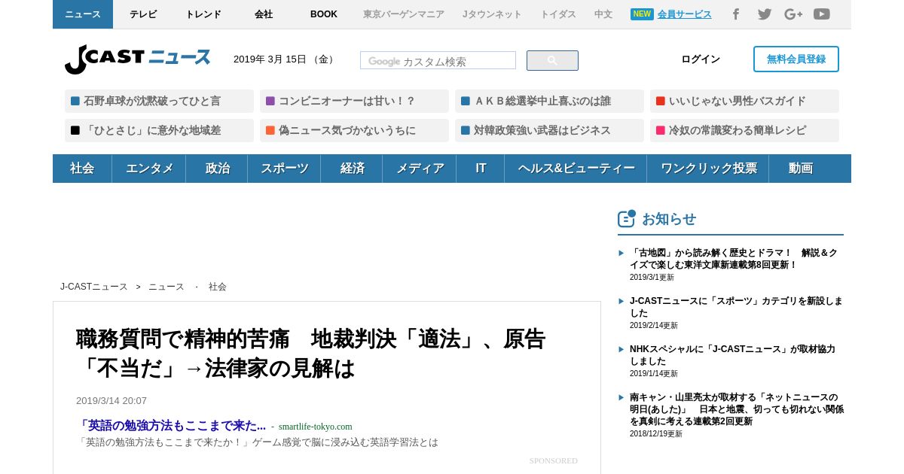The height and width of the screenshot is (474, 904).
Task: Open smartlife-tokyo.com ad link
Action: pos(315,427)
